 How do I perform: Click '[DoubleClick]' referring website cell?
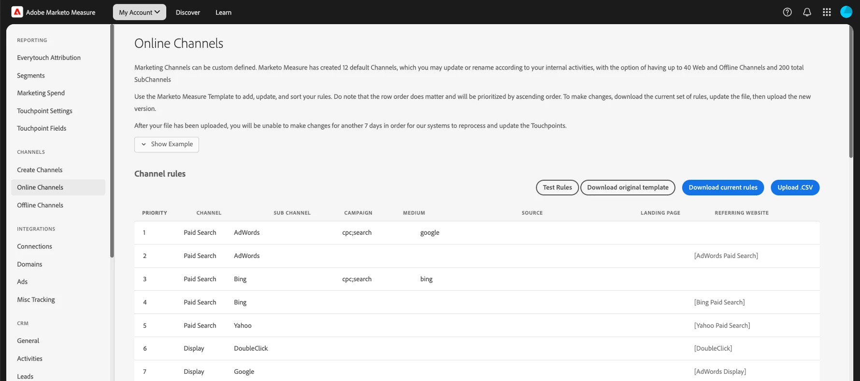[x=713, y=348]
